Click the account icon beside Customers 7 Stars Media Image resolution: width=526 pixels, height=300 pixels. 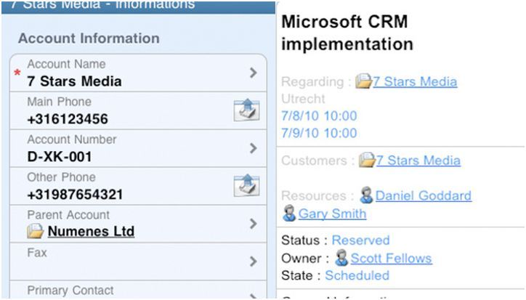click(367, 161)
